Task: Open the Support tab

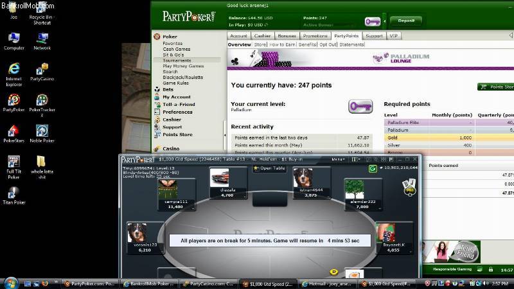Action: point(374,36)
